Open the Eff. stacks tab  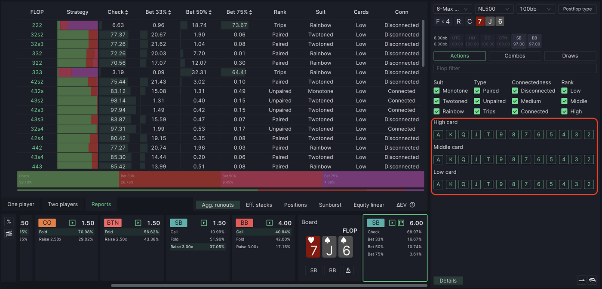tap(259, 205)
